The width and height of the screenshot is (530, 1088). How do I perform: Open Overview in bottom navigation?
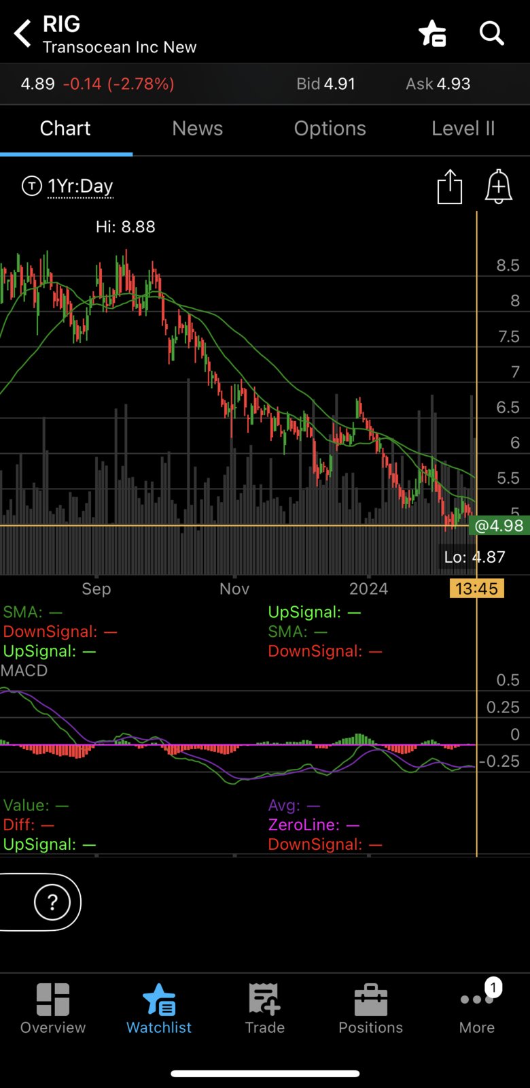[x=53, y=1009]
